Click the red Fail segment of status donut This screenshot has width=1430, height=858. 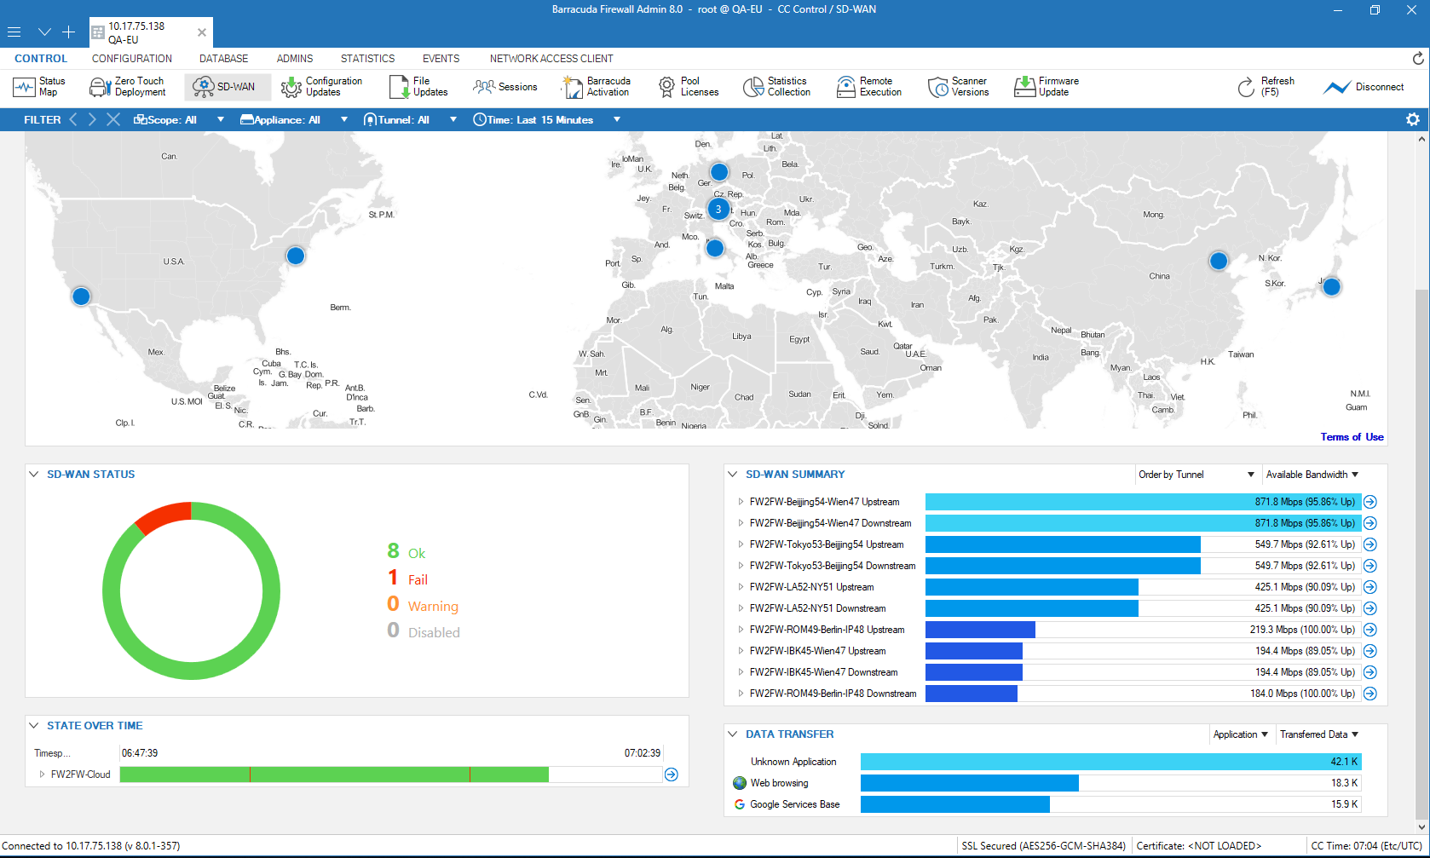(x=163, y=517)
